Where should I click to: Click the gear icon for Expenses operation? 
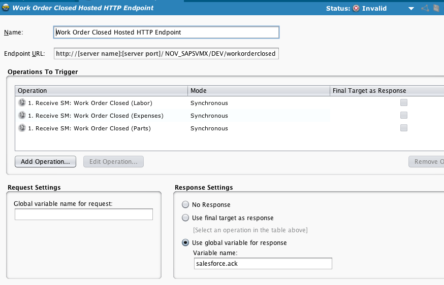coord(22,116)
